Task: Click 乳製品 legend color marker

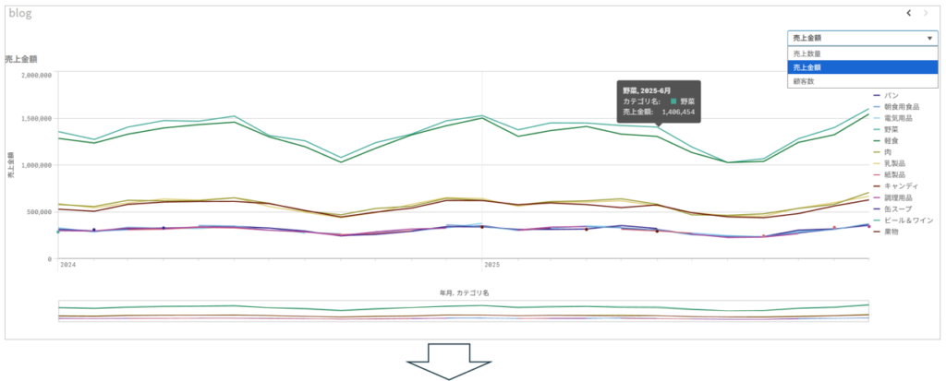Action: pyautogui.click(x=877, y=164)
